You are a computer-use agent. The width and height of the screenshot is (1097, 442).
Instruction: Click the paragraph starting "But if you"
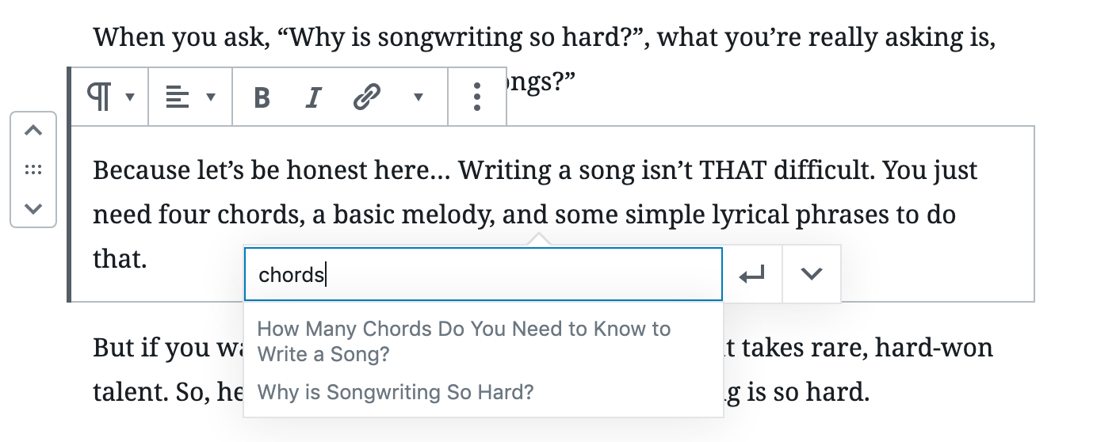(x=168, y=369)
